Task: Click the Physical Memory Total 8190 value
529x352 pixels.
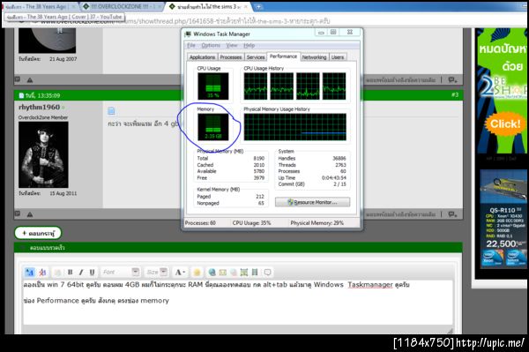Action: point(258,158)
